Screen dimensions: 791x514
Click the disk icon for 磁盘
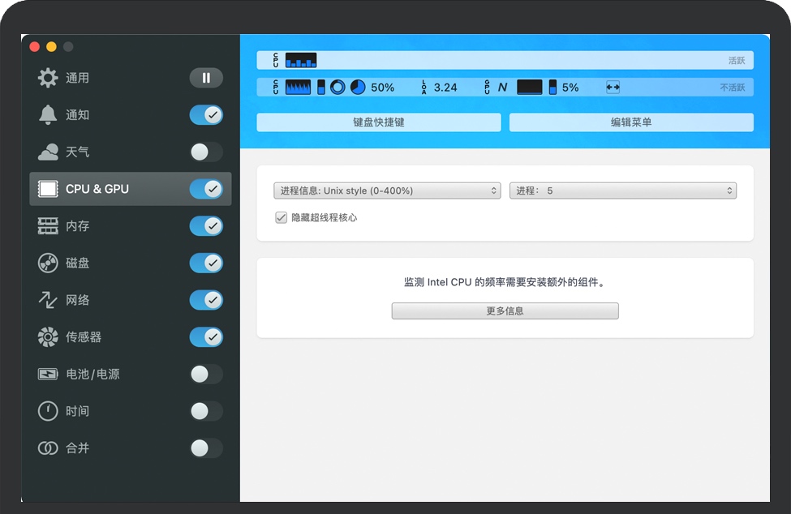coord(48,263)
